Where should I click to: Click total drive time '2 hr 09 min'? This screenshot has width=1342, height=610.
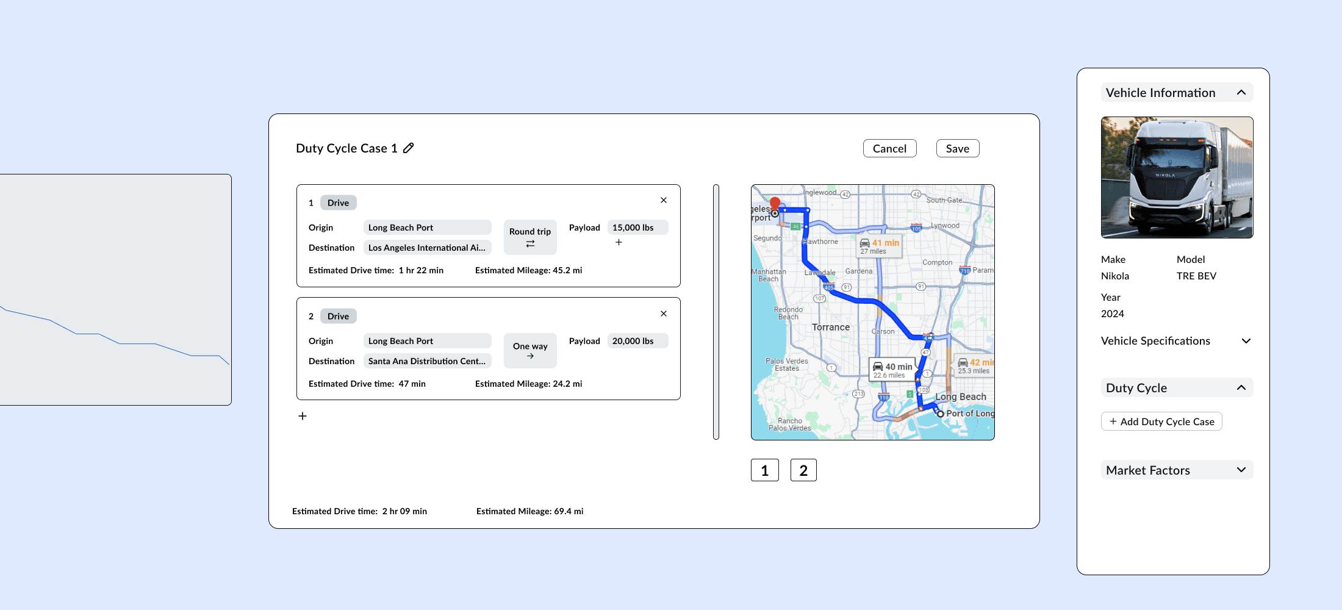click(404, 511)
